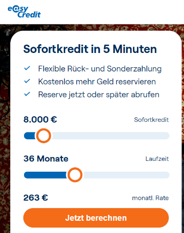The image size is (184, 233).
Task: Click the checkmark beside Flexible Rück- und Sonderzahlung
Action: [27, 68]
